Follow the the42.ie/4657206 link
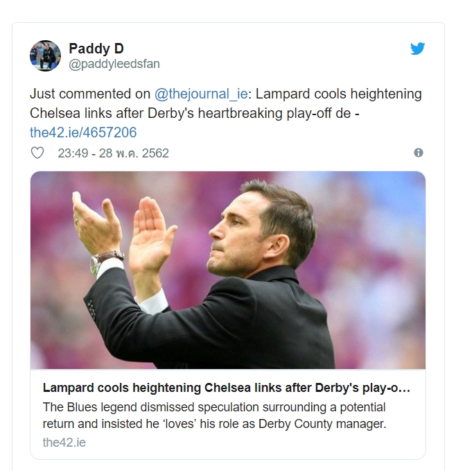The height and width of the screenshot is (471, 465). (x=83, y=132)
